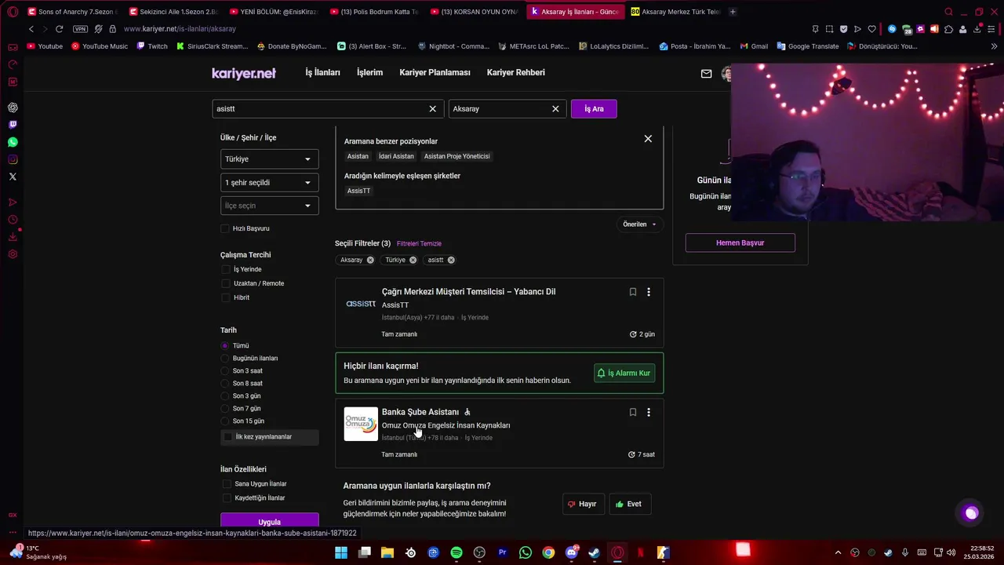
Task: Click the Omuz Omuza company logo
Action: (x=361, y=424)
